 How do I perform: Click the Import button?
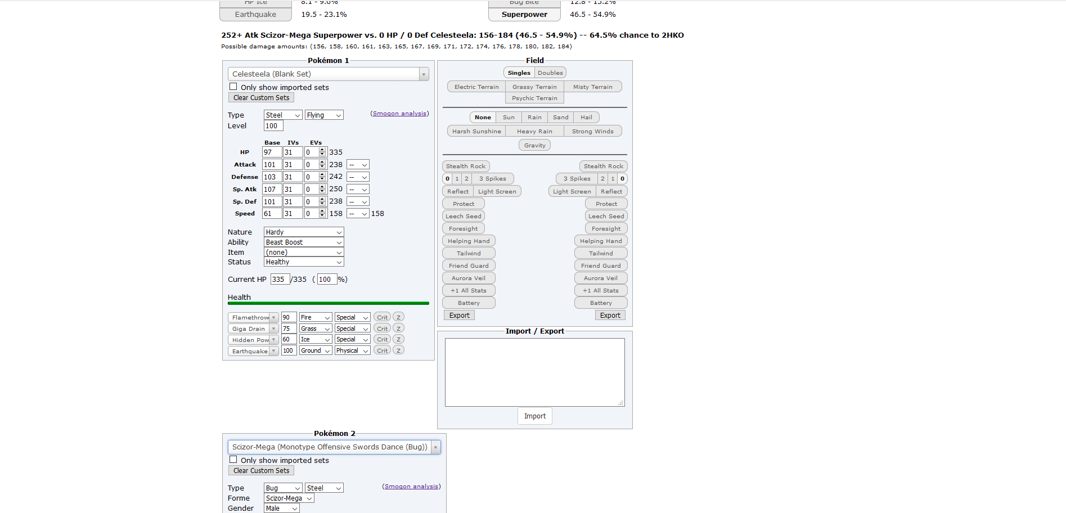pos(534,416)
